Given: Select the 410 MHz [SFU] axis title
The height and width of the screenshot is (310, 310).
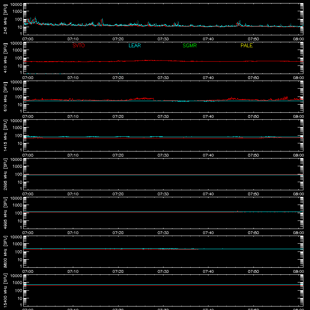Looking at the screenshot, I should click(x=5, y=58).
